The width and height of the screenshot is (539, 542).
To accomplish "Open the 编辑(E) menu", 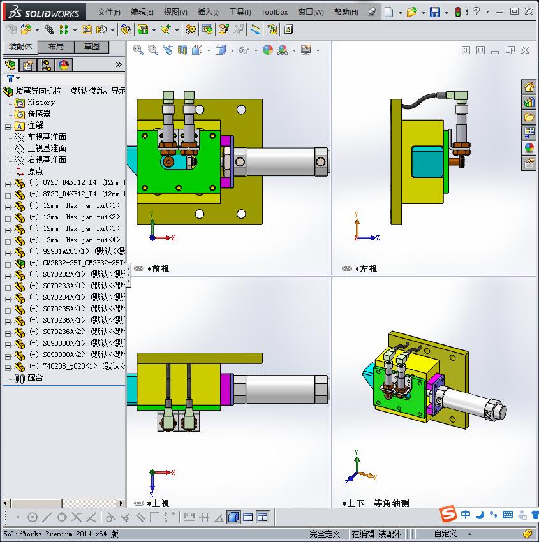I will point(142,12).
